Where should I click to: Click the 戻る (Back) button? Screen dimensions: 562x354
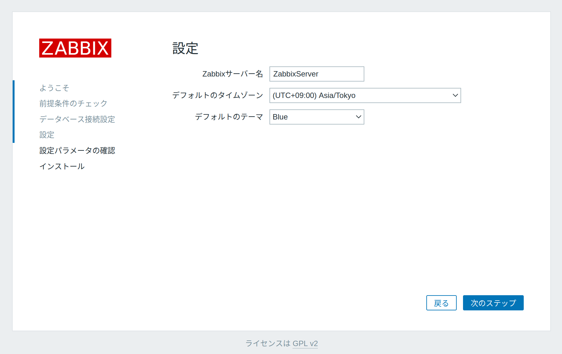[441, 303]
